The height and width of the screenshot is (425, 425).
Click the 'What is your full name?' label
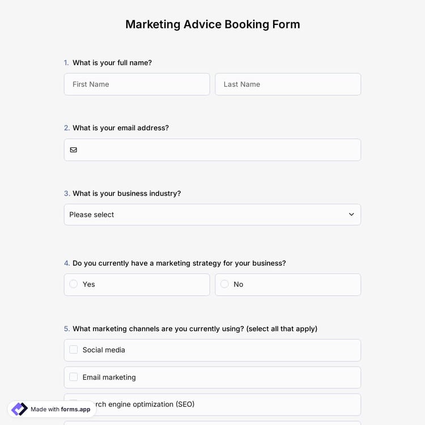tap(112, 63)
